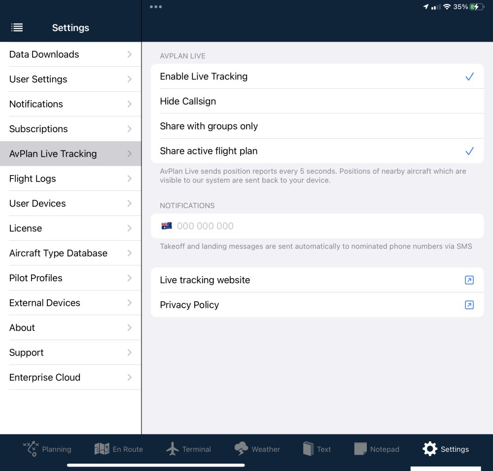This screenshot has height=471, width=493.
Task: Switch to the Terminal tab label
Action: coord(197,449)
